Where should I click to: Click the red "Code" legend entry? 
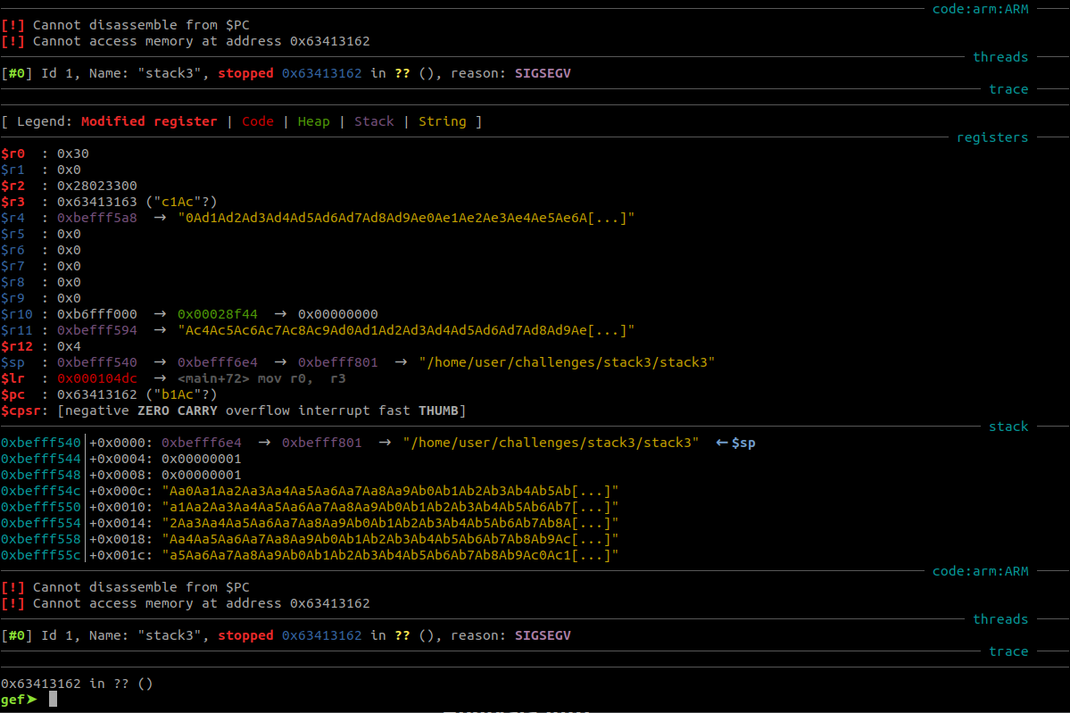[258, 121]
